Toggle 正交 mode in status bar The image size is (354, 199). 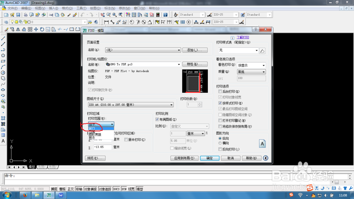[x=71, y=189]
